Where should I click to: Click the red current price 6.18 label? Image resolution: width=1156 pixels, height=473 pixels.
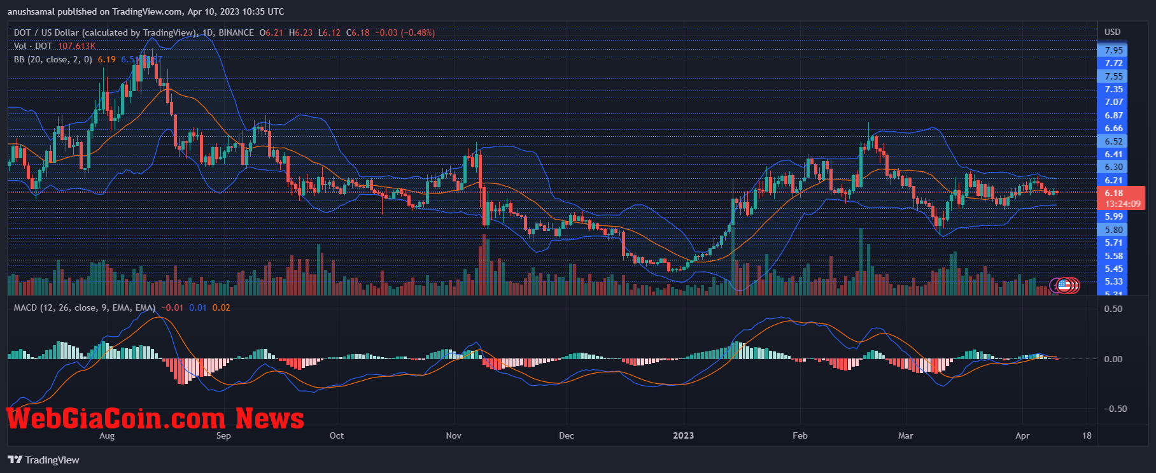pos(1113,193)
